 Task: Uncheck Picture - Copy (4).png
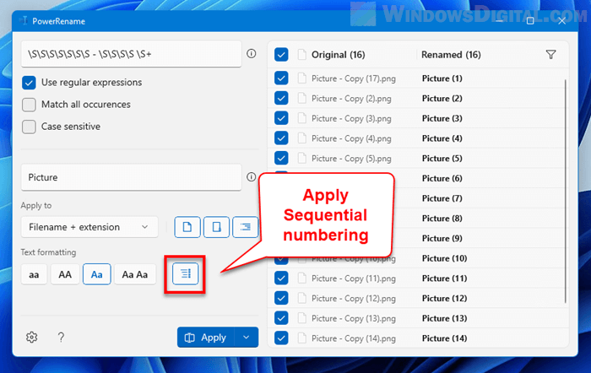pos(281,138)
